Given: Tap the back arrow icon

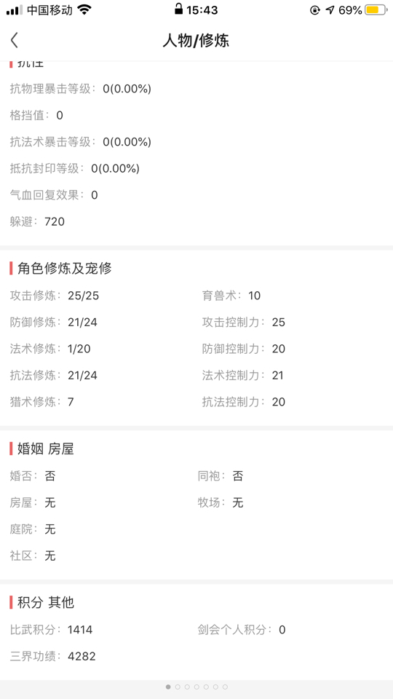Looking at the screenshot, I should point(15,40).
